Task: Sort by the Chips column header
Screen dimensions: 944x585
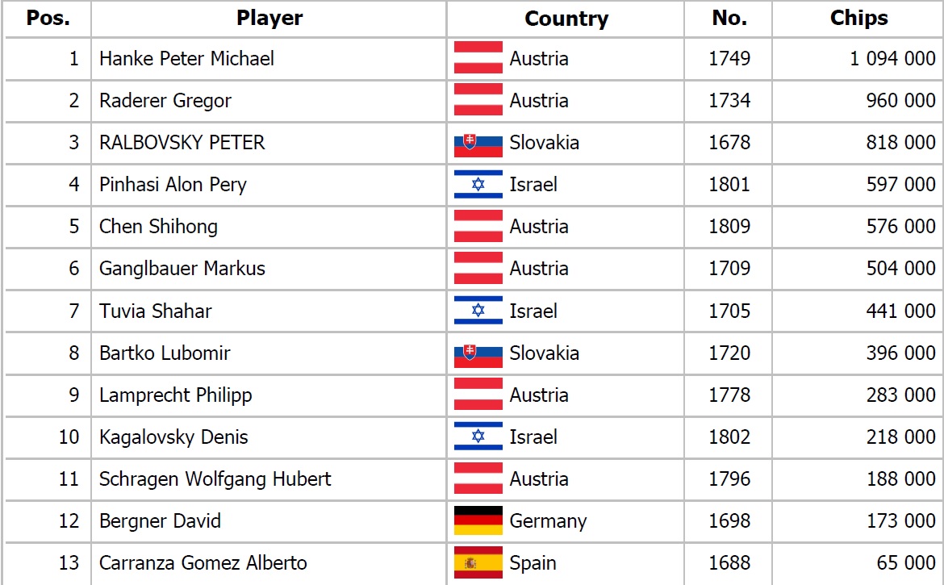Action: tap(858, 18)
